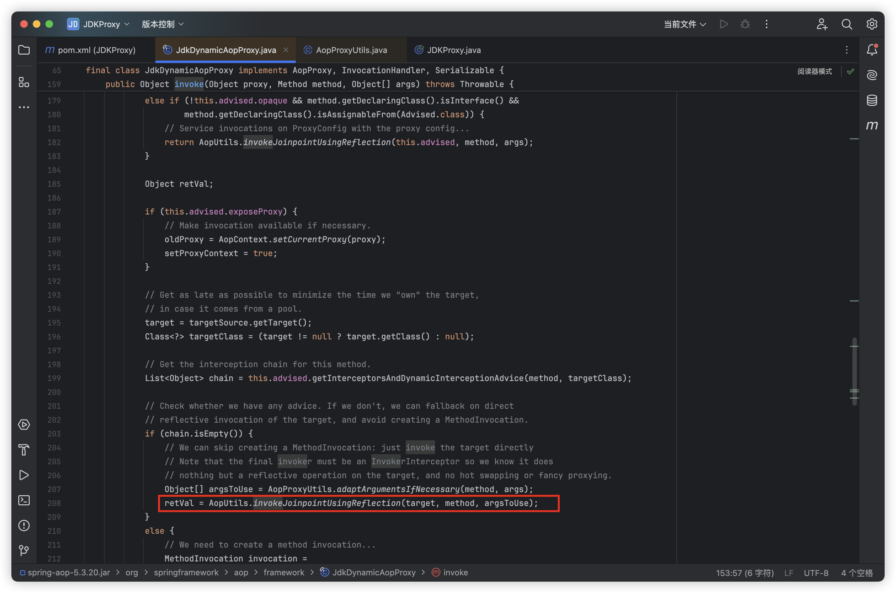Open editor tabs options menu
The height and width of the screenshot is (593, 896).
coord(847,50)
